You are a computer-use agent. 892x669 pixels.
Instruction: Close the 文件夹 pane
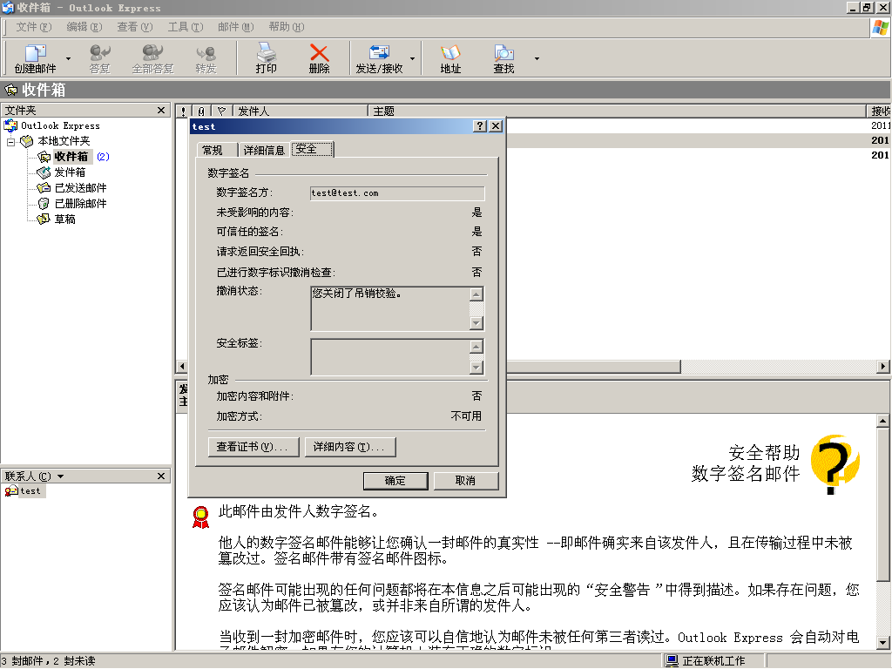point(161,111)
